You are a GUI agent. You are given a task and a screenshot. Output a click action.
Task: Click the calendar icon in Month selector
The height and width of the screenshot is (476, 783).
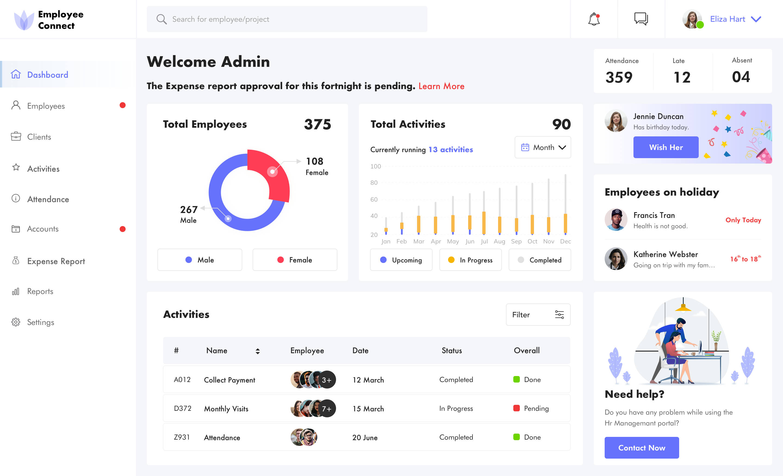526,147
